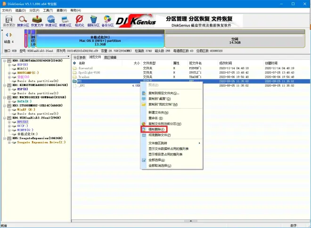Expand the OC(F:) partition node

(x=9, y=126)
